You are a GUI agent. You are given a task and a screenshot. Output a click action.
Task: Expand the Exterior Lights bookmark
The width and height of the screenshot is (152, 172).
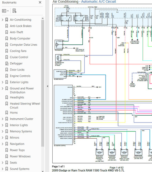tap(2, 82)
